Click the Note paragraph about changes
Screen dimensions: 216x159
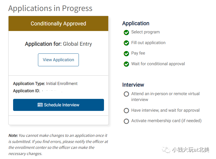(58, 144)
